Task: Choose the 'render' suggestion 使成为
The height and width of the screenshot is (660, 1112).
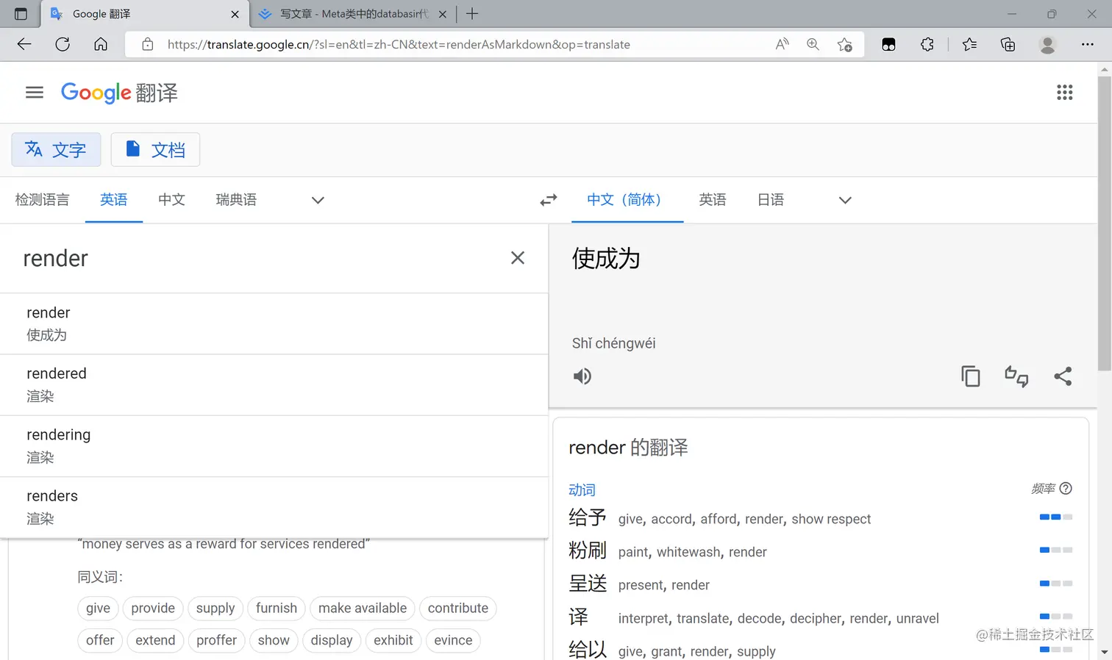Action: click(x=274, y=324)
